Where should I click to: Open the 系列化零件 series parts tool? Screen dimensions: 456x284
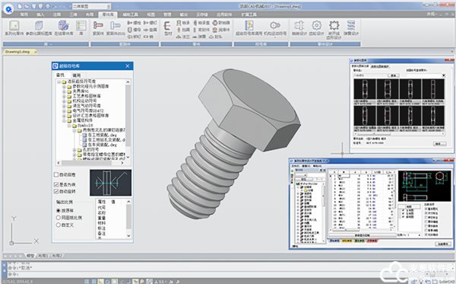[x=14, y=28]
